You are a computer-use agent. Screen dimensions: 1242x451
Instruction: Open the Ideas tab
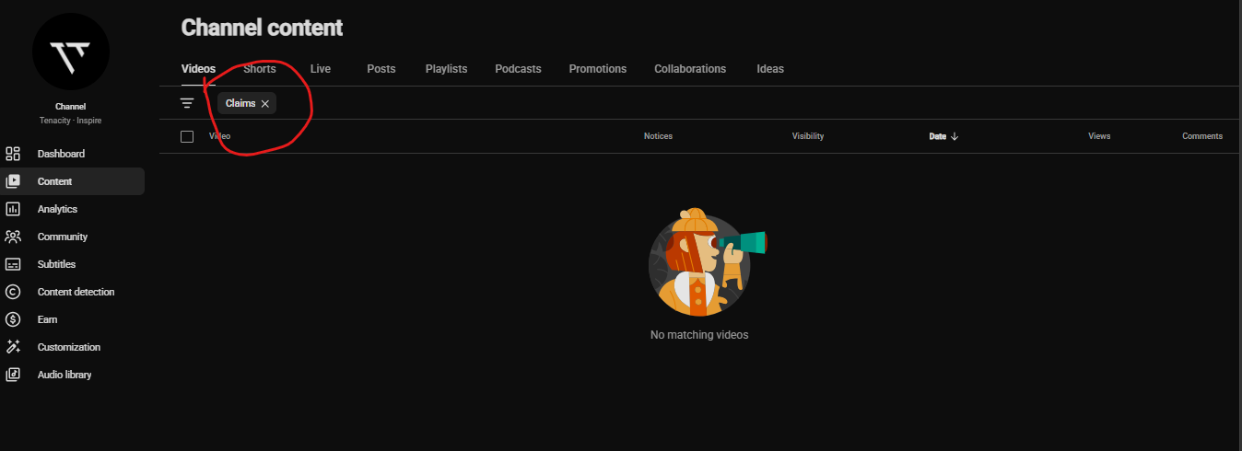coord(770,69)
